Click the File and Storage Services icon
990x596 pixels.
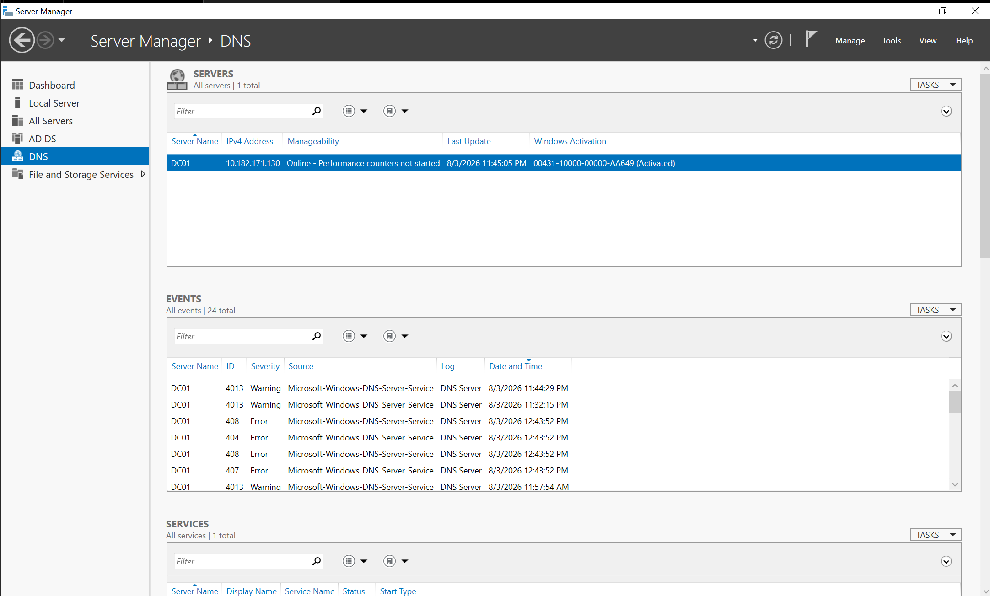[18, 174]
